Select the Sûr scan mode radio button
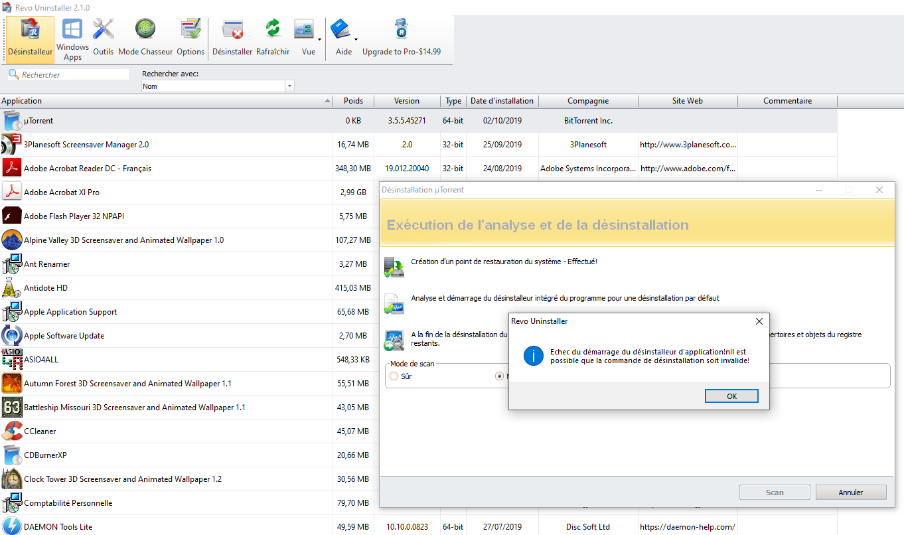This screenshot has height=535, width=904. pyautogui.click(x=394, y=376)
